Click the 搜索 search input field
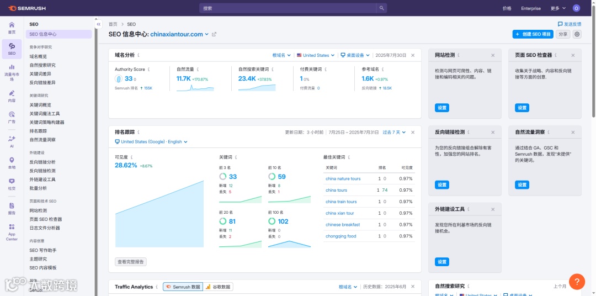 [288, 8]
